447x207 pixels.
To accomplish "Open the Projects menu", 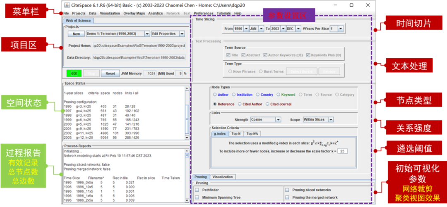I will tap(79, 13).
